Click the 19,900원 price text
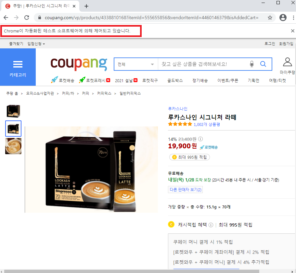Image resolution: width=296 pixels, height=273 pixels. pyautogui.click(x=183, y=146)
